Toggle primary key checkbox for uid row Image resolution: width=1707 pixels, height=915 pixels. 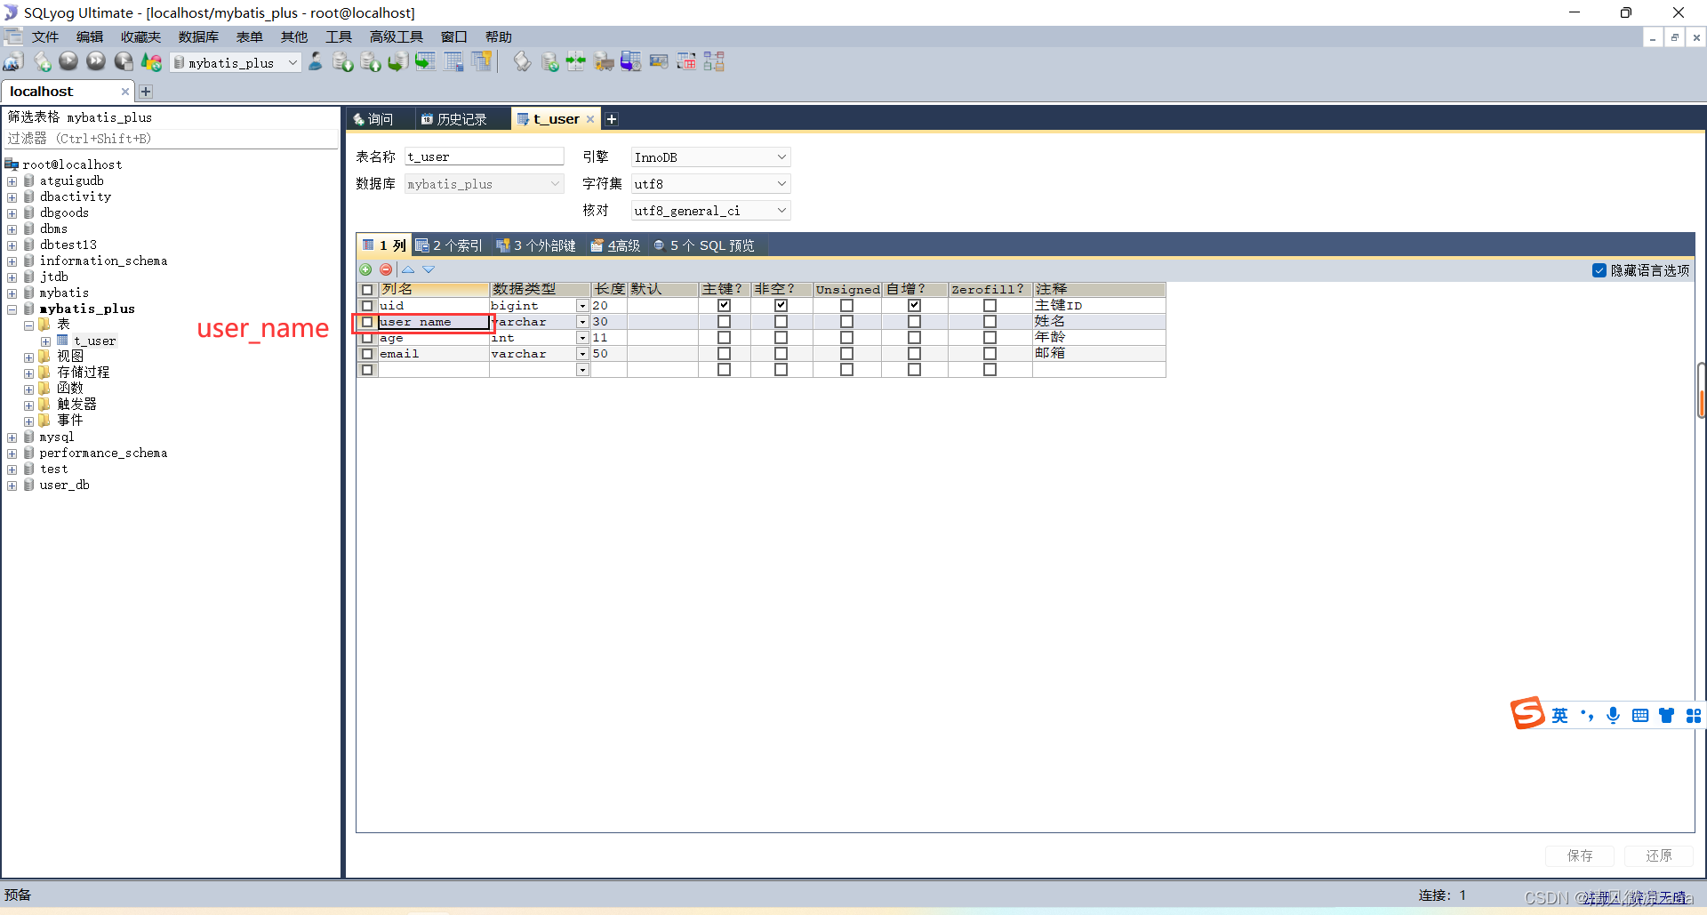[x=724, y=306]
